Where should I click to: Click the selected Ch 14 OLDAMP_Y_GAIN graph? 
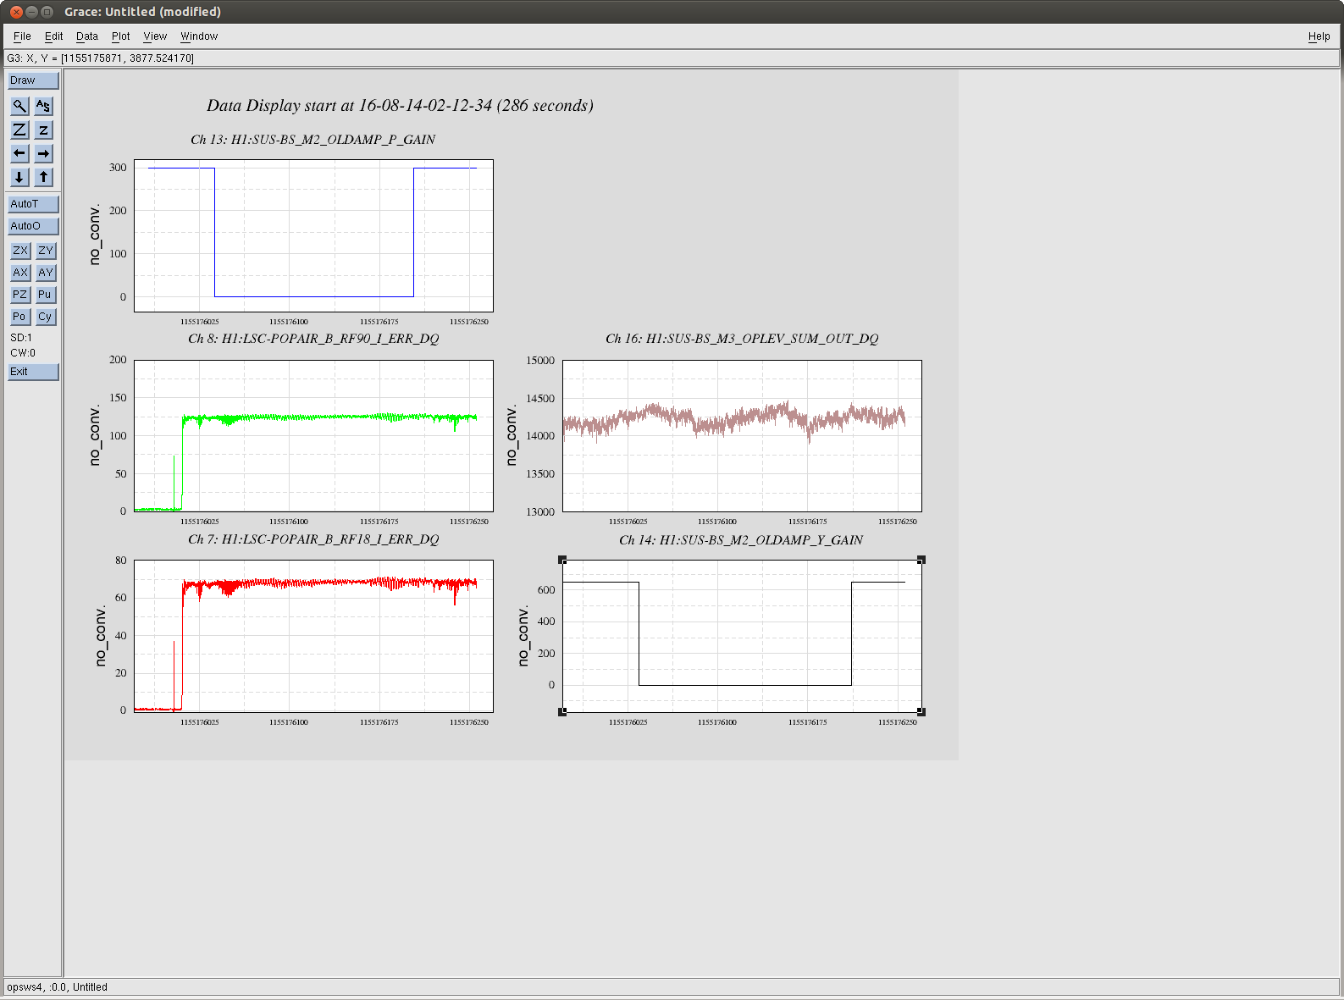click(x=742, y=635)
